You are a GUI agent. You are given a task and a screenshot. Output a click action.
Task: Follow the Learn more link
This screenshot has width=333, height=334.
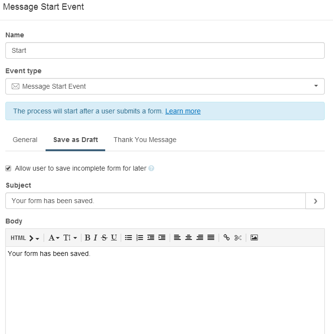(x=183, y=111)
